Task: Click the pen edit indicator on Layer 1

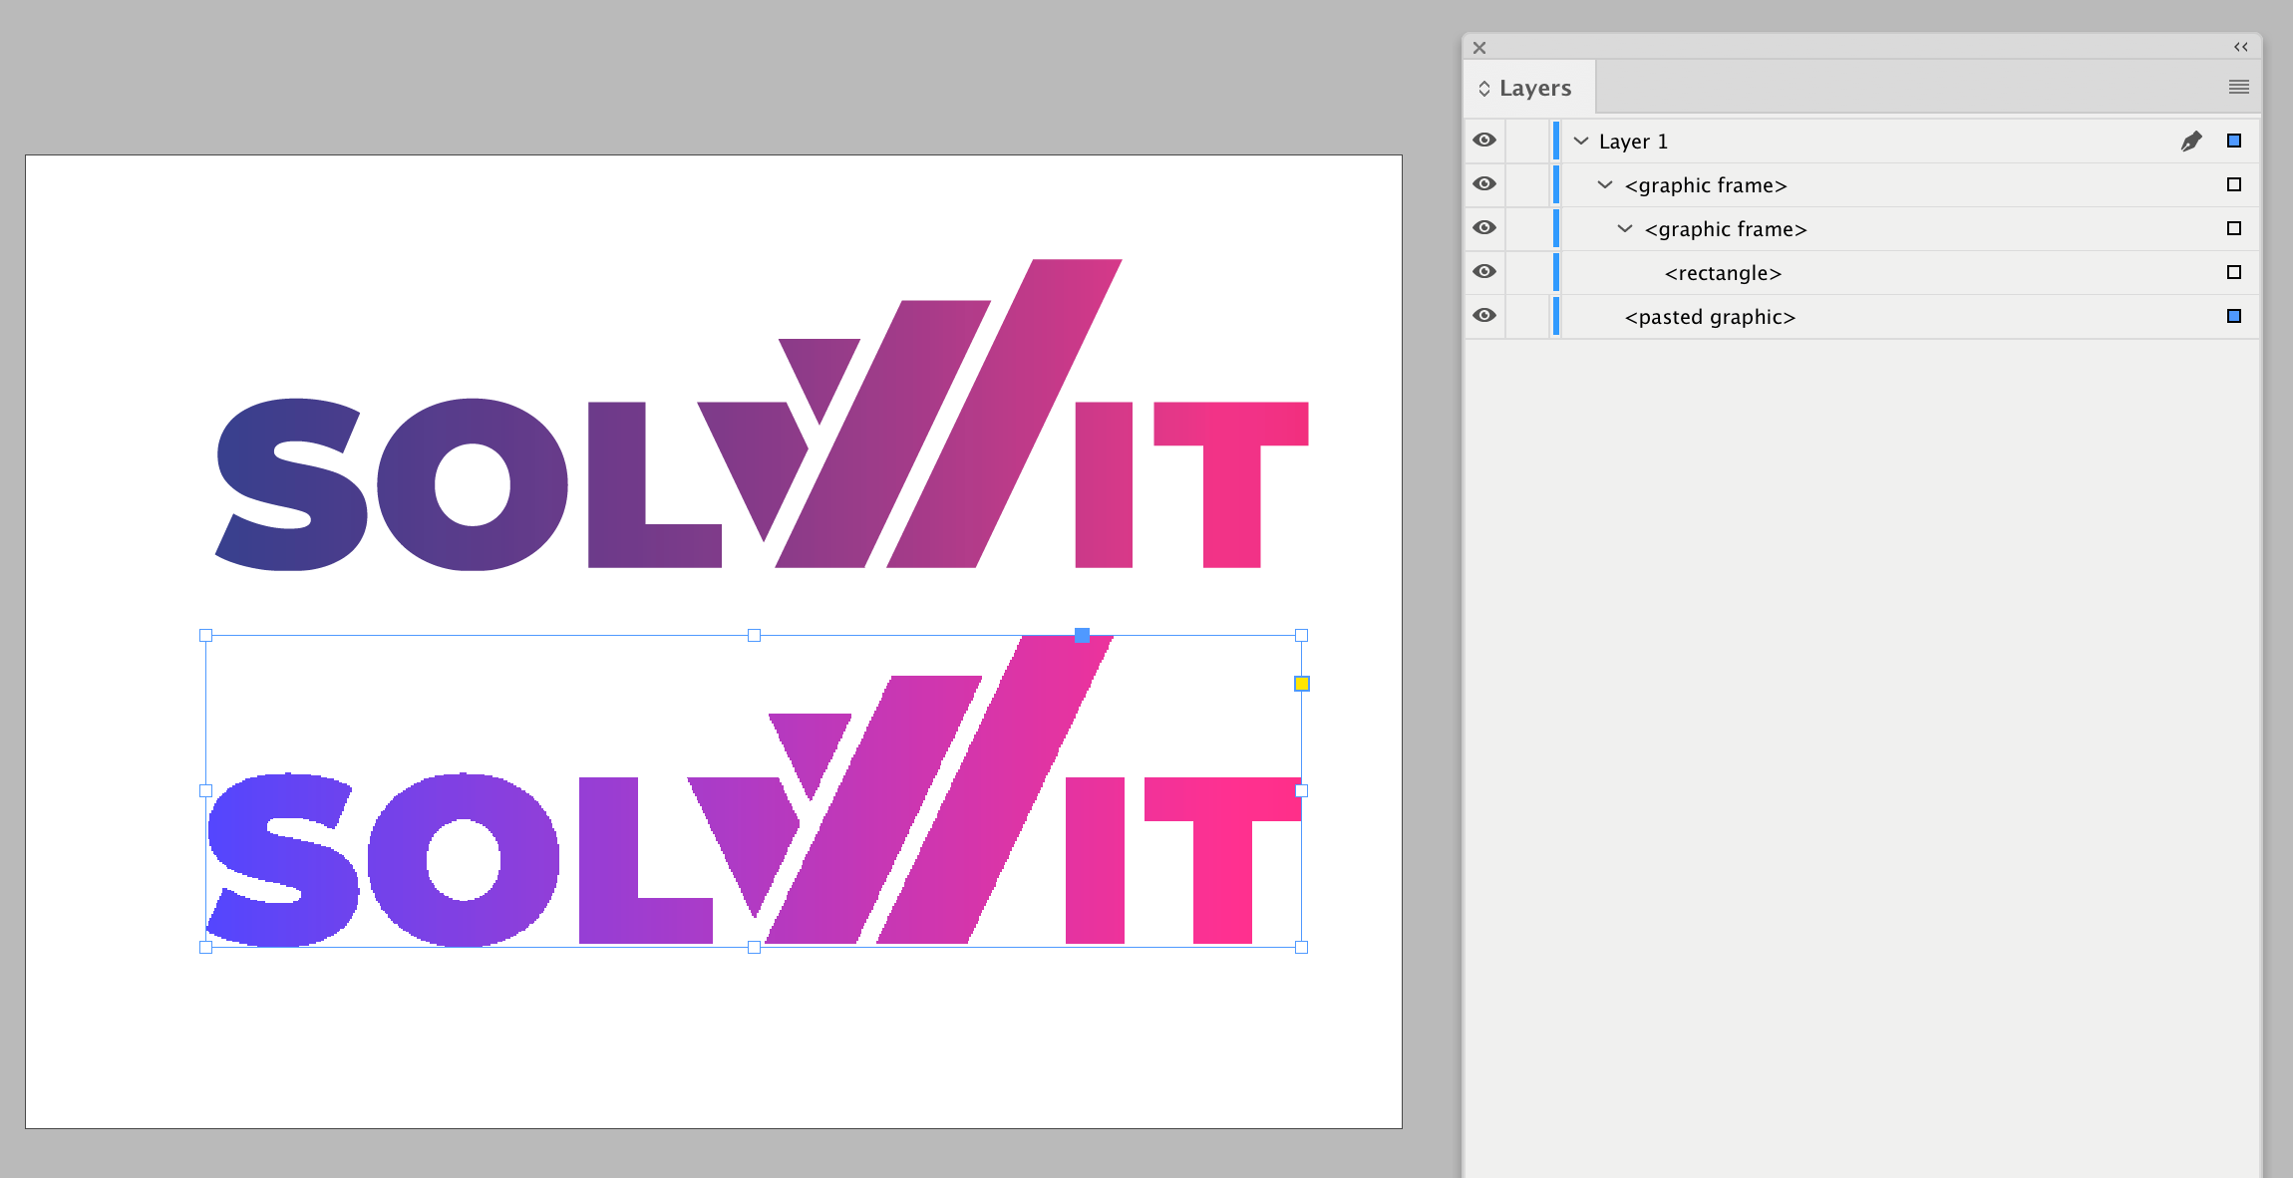Action: [2193, 141]
